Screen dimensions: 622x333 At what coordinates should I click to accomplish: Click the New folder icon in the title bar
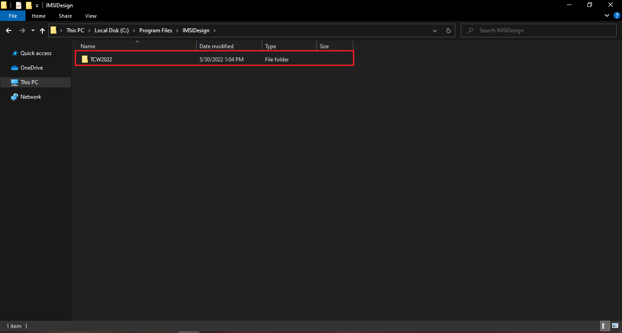pos(29,5)
